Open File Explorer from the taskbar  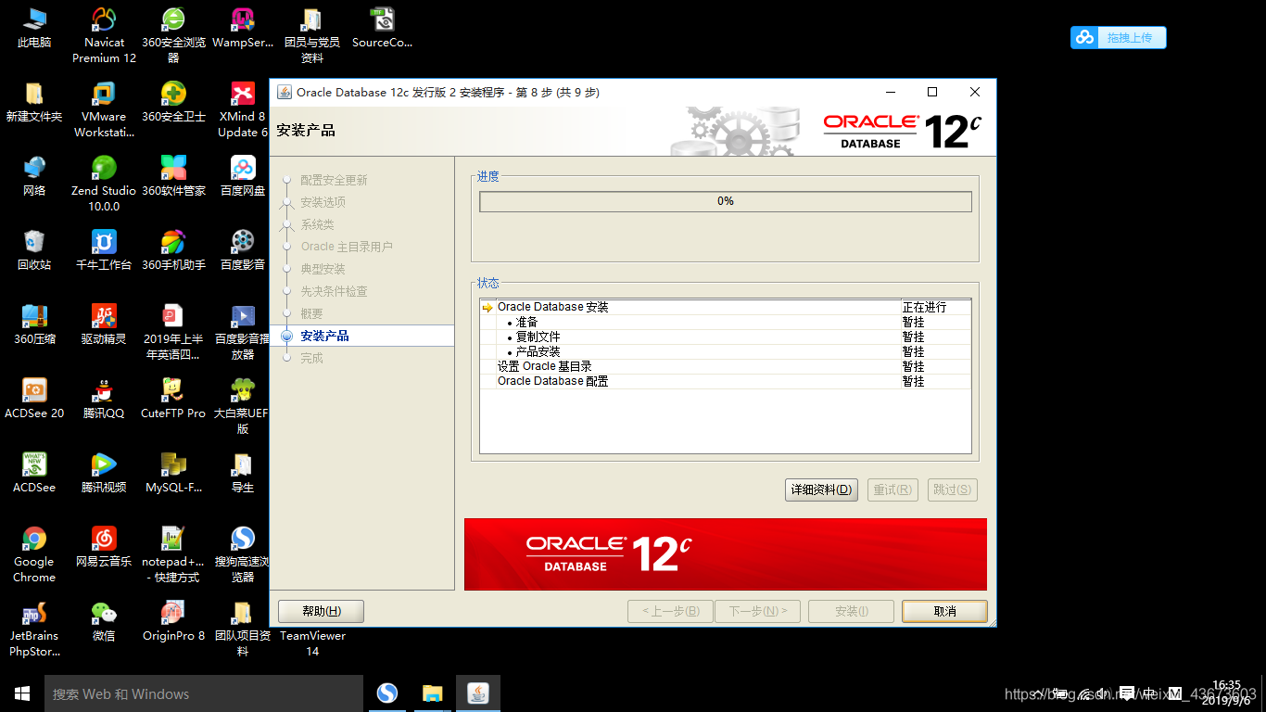coord(433,693)
